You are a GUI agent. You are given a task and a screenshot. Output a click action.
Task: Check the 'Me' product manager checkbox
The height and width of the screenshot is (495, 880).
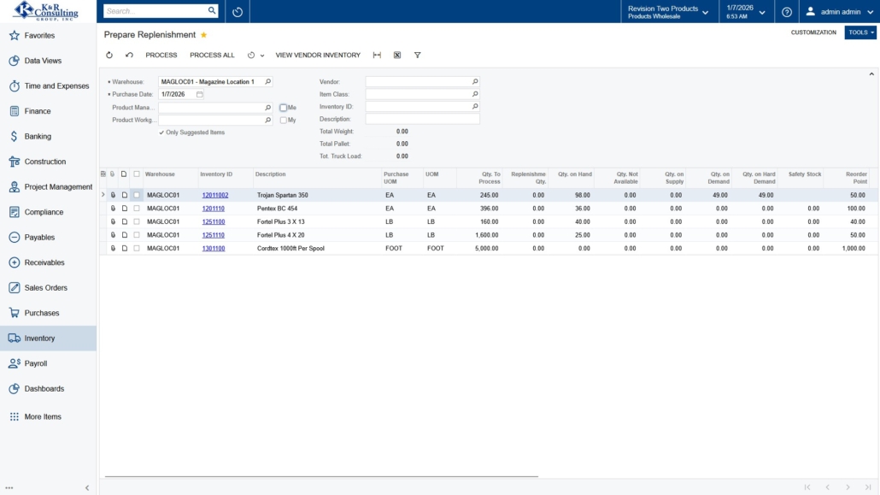click(x=283, y=108)
